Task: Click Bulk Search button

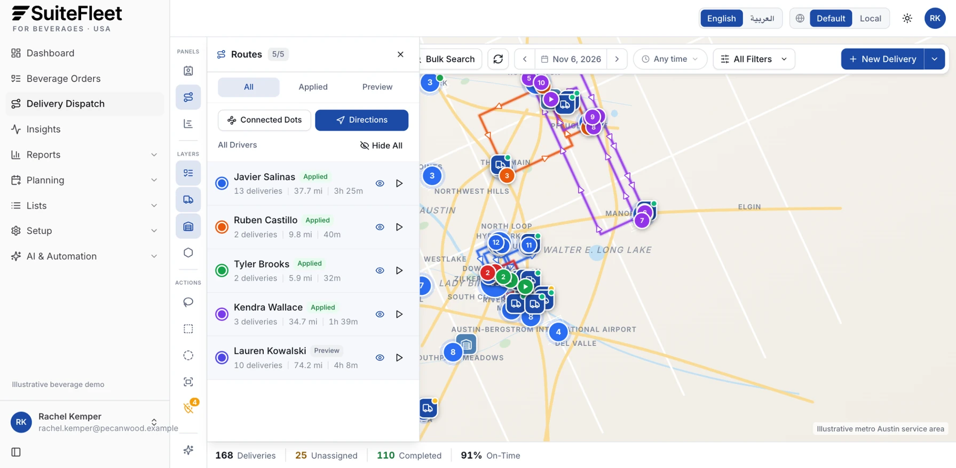Action: click(x=449, y=59)
